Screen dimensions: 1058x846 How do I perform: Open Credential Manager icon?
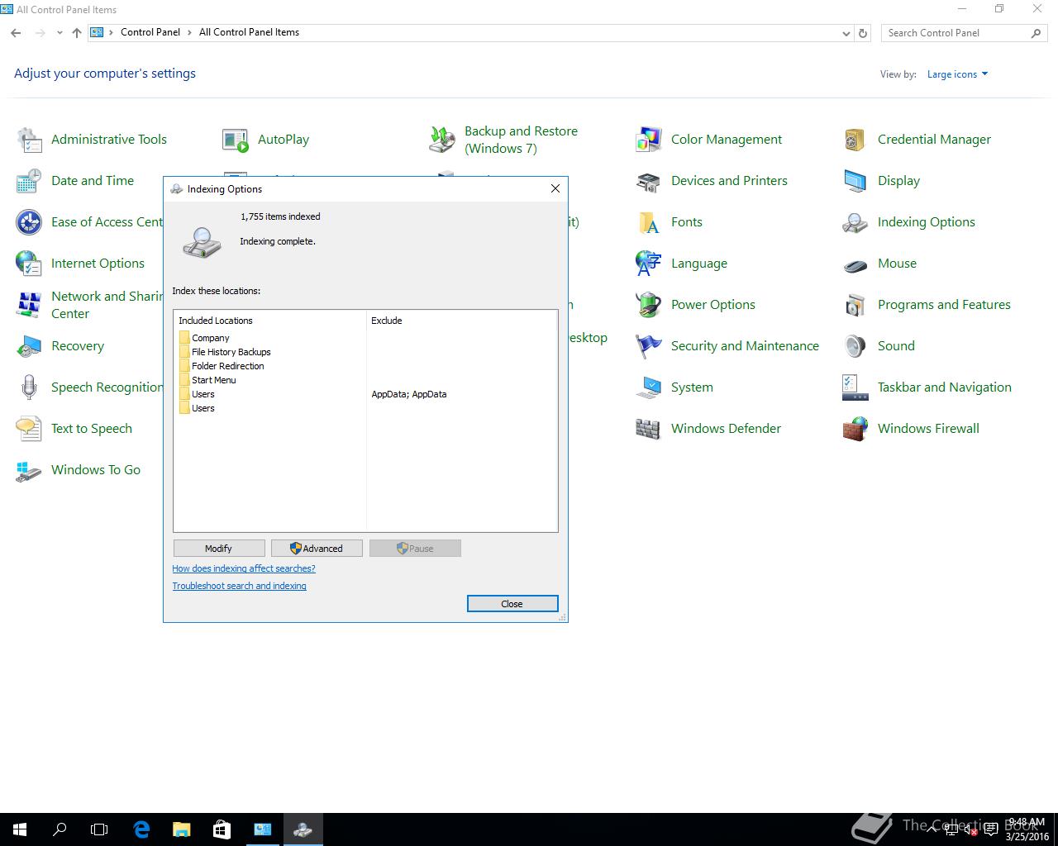pyautogui.click(x=855, y=140)
